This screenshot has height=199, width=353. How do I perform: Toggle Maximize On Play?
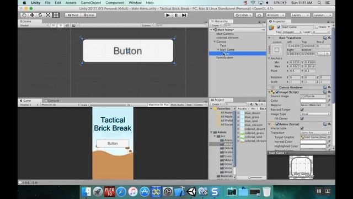coord(158,104)
